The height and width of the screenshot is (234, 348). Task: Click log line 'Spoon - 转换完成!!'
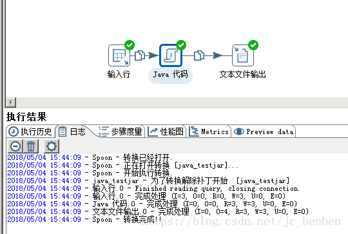(x=84, y=220)
